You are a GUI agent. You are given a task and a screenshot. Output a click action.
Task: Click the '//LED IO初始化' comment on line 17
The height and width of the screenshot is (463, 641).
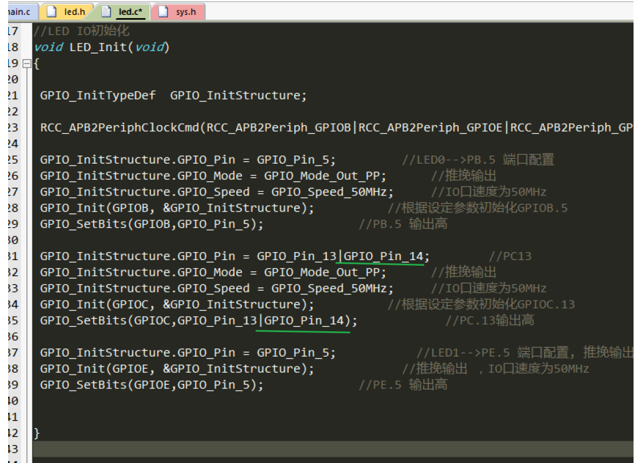click(81, 31)
